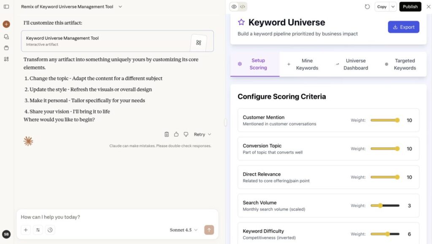Switch artifact to code view
Viewport: 432px width, 244px height.
point(243,7)
